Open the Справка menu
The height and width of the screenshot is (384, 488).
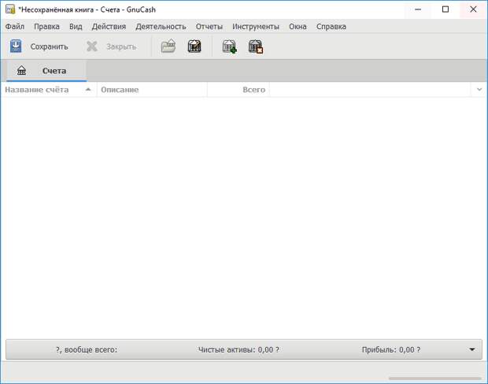pyautogui.click(x=331, y=27)
